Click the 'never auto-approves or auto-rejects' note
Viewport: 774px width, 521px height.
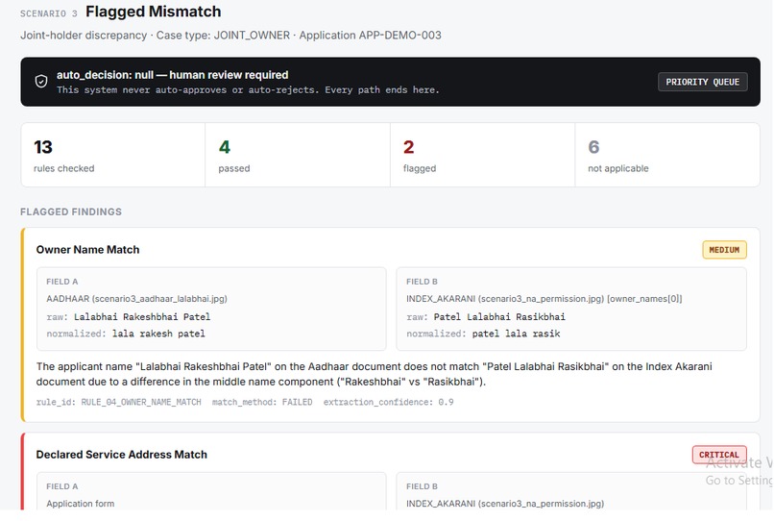point(248,90)
